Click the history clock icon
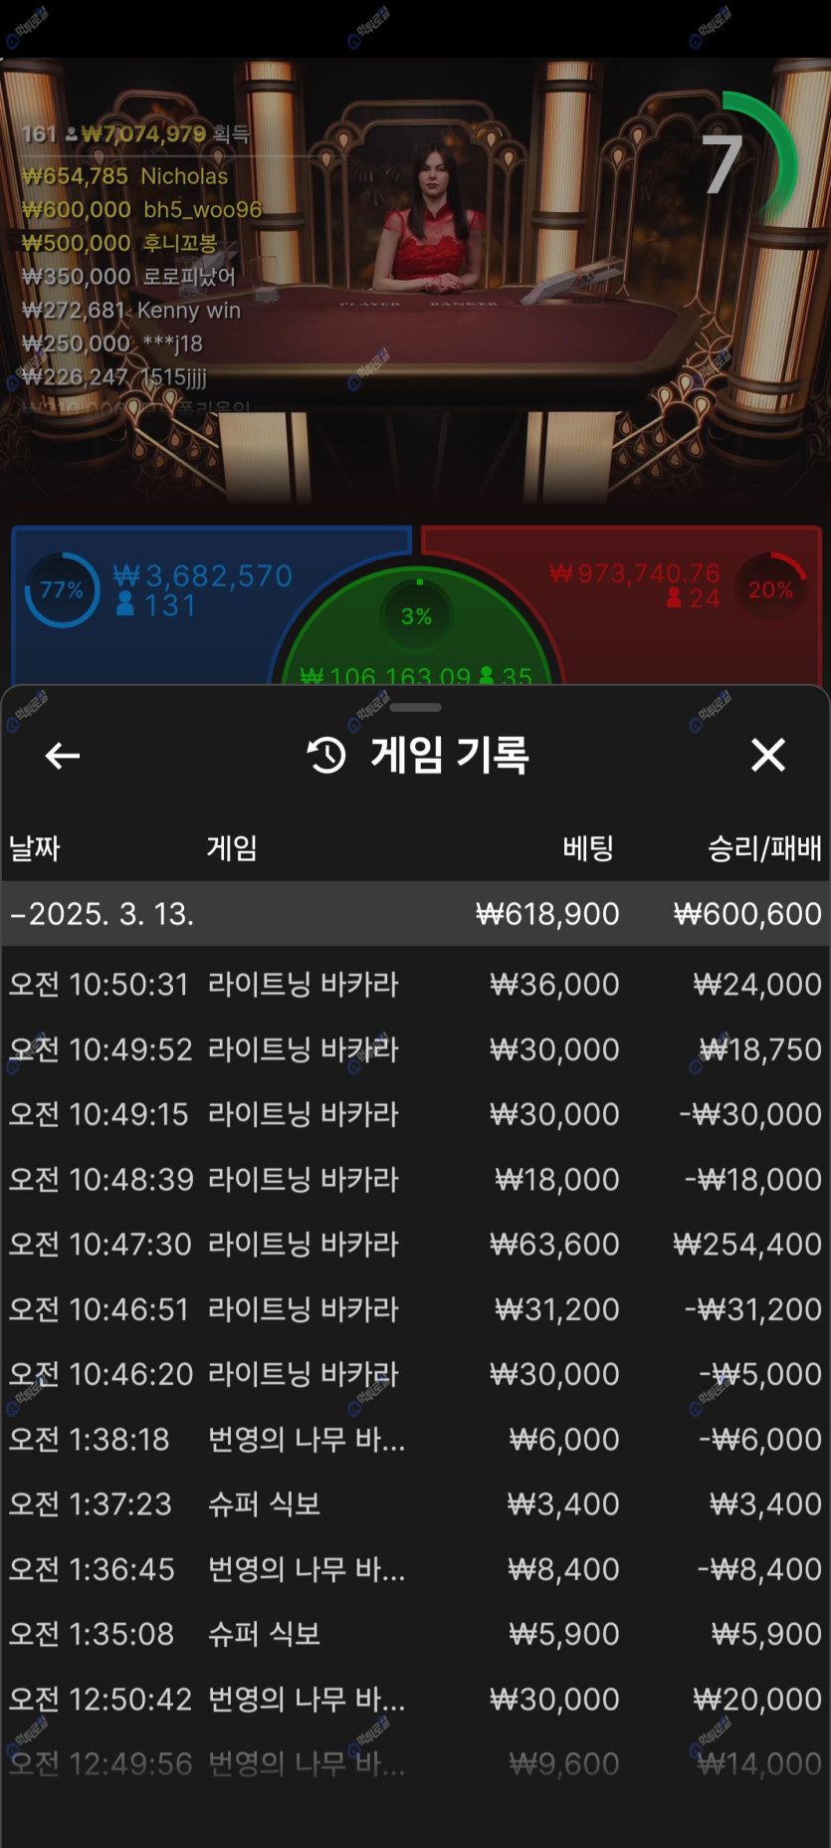831x1848 pixels. [326, 756]
